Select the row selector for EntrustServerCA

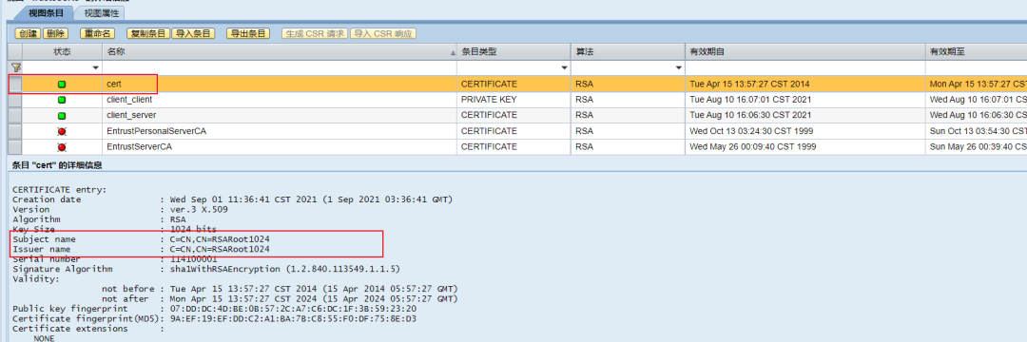pyautogui.click(x=15, y=147)
